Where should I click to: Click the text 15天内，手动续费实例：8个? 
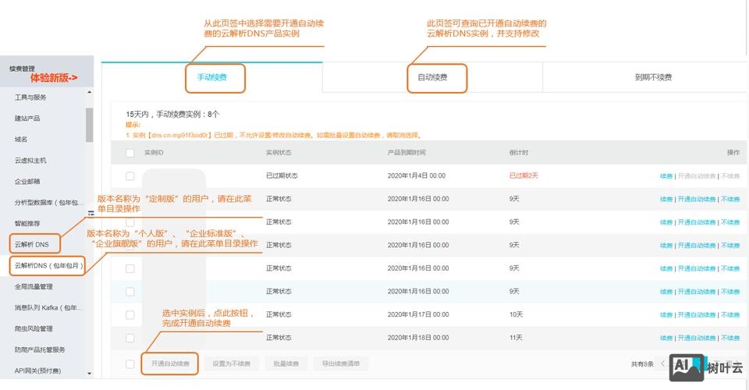point(172,114)
